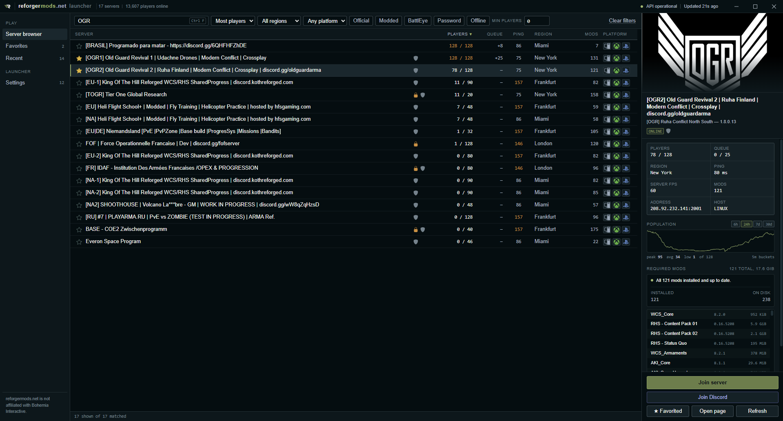This screenshot has width=783, height=421.
Task: Click lock icon on FOF server row
Action: click(416, 144)
